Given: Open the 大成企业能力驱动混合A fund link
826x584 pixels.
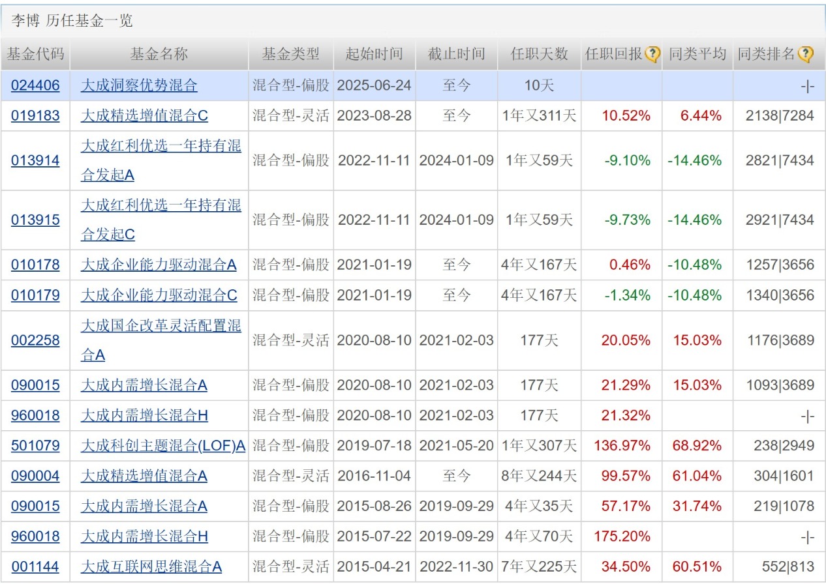Looking at the screenshot, I should click(159, 265).
